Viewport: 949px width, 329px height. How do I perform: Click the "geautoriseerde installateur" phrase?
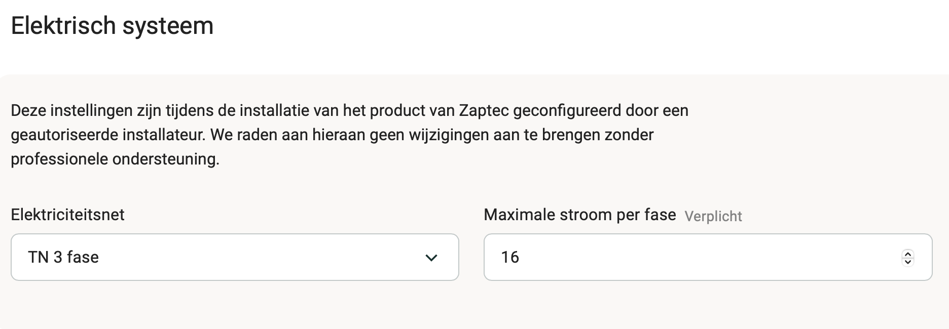(108, 135)
